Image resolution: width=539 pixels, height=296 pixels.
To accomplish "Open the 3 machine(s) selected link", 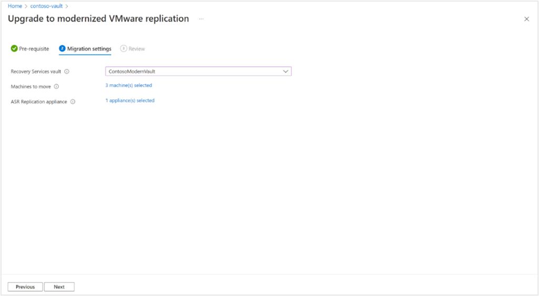I will 129,85.
